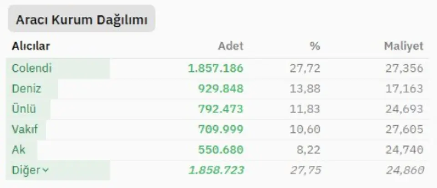Click Ünlü's quantity 792.473
Viewport: 437px width, 188px height.
click(221, 109)
